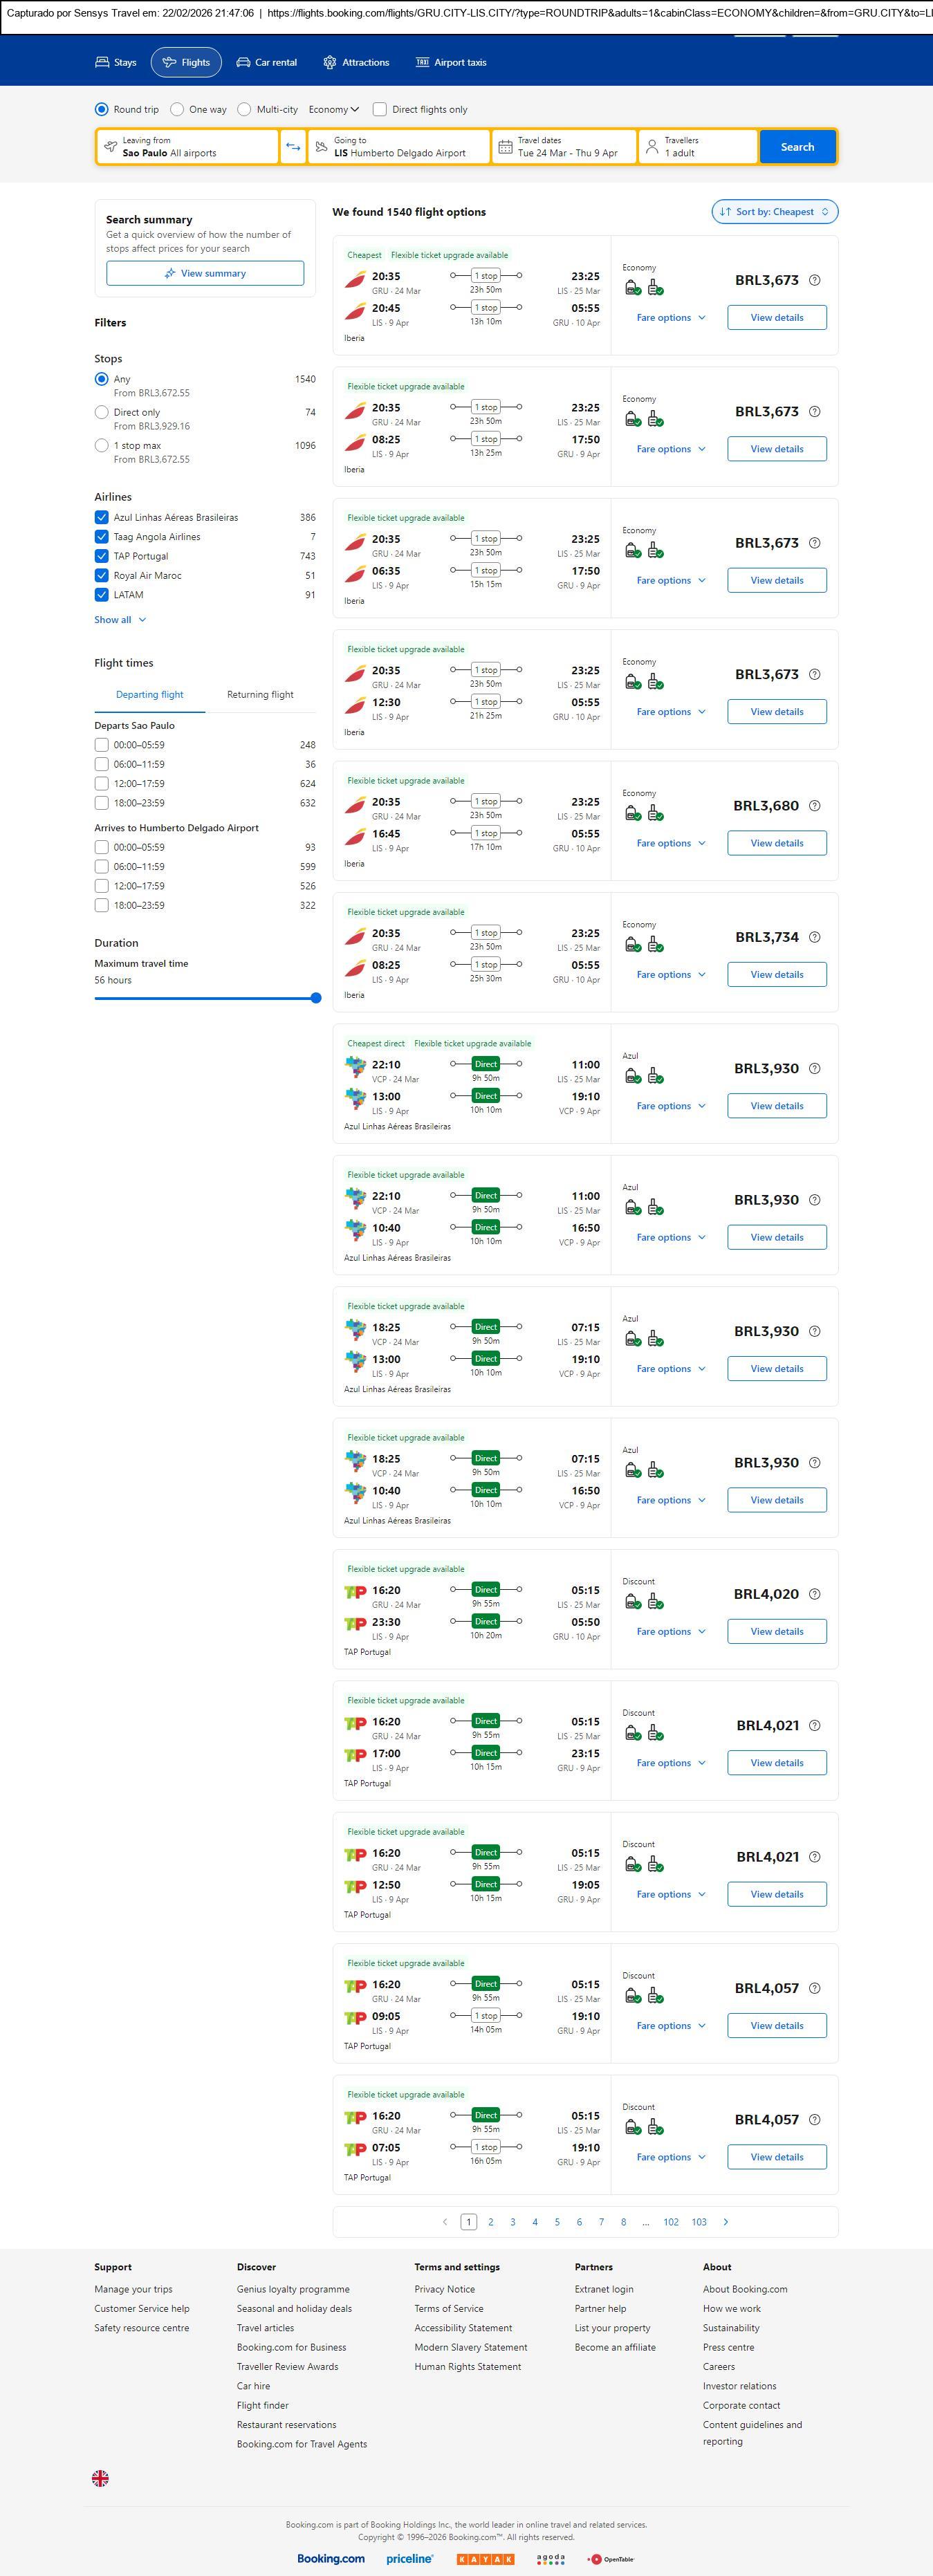Viewport: 933px width, 2576px height.
Task: Open the Stays tab in navigation
Action: click(x=115, y=62)
